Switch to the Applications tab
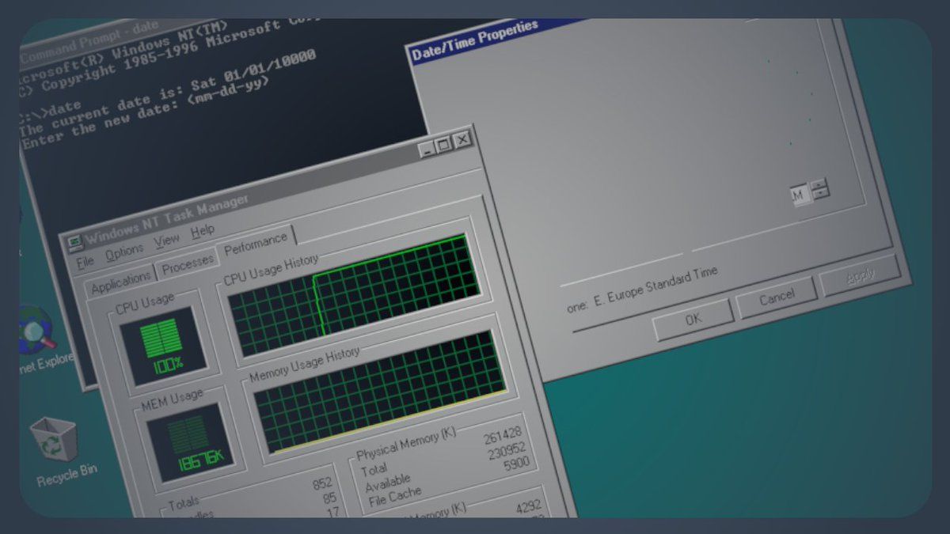The height and width of the screenshot is (534, 950). coord(121,279)
